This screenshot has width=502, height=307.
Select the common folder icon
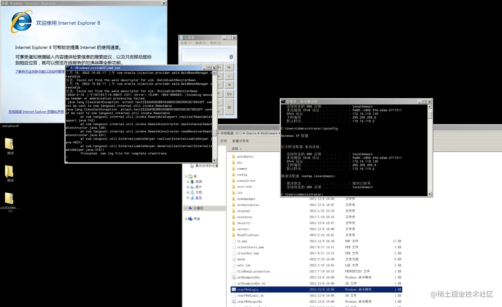(234, 169)
